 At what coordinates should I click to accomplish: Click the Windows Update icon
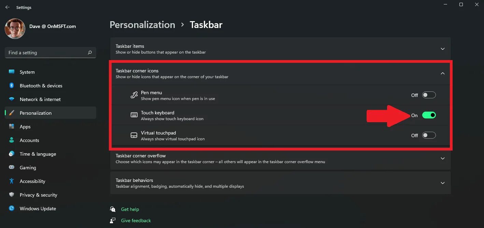click(x=12, y=209)
